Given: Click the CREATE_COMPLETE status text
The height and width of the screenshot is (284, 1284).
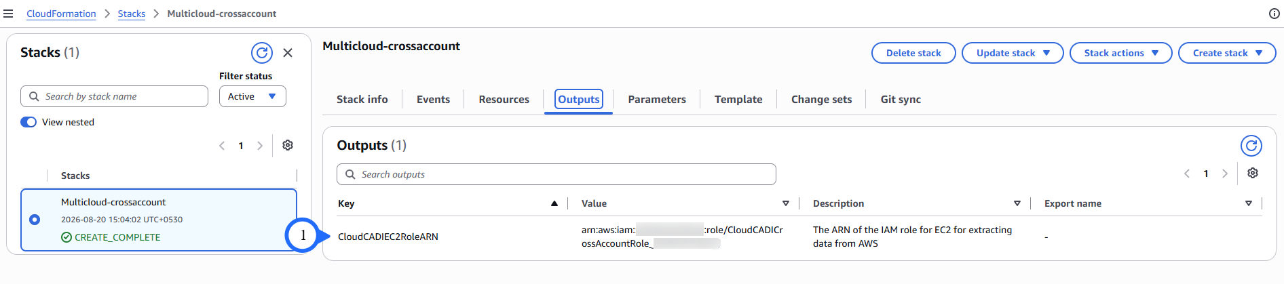Looking at the screenshot, I should [x=117, y=237].
